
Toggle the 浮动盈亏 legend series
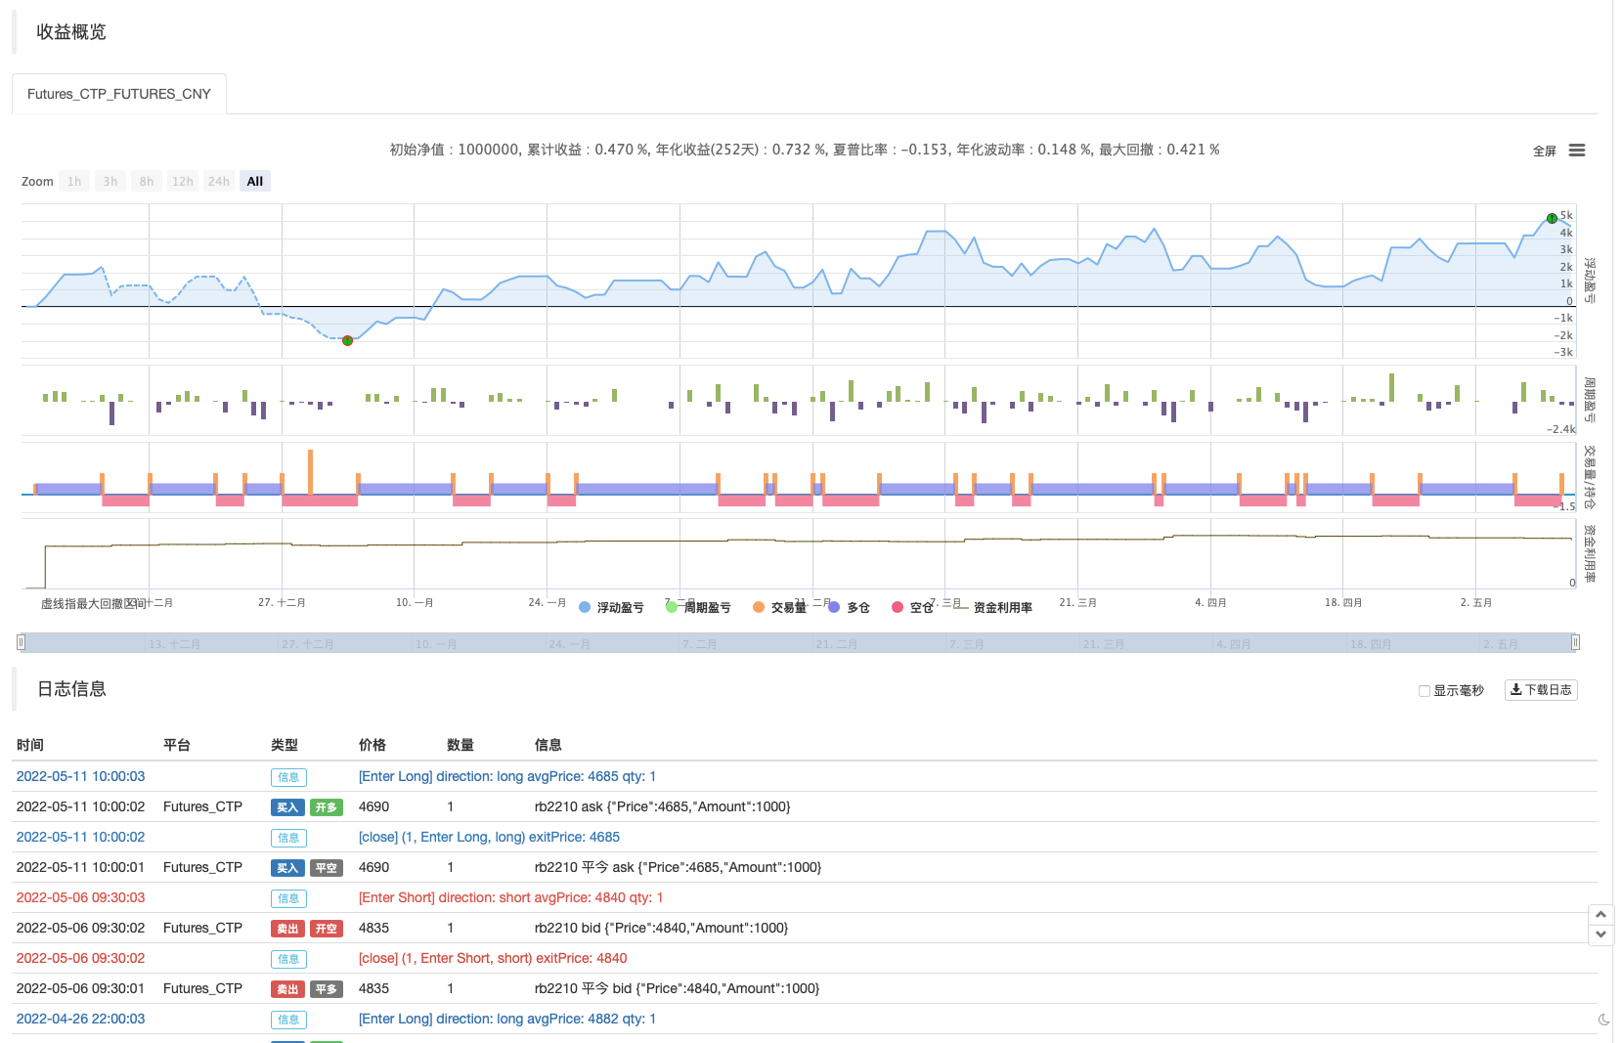pos(612,608)
